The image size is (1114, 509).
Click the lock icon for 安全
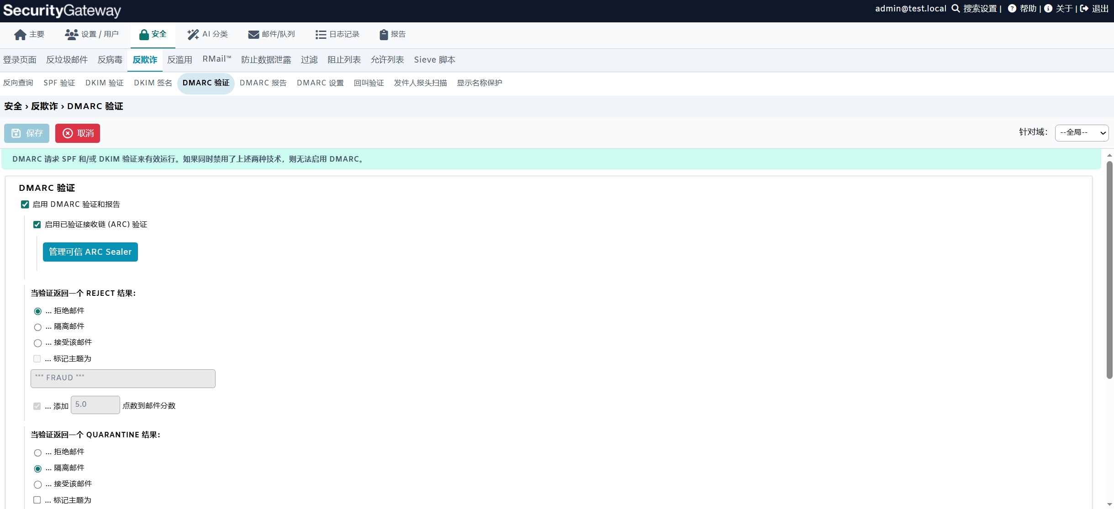[144, 35]
